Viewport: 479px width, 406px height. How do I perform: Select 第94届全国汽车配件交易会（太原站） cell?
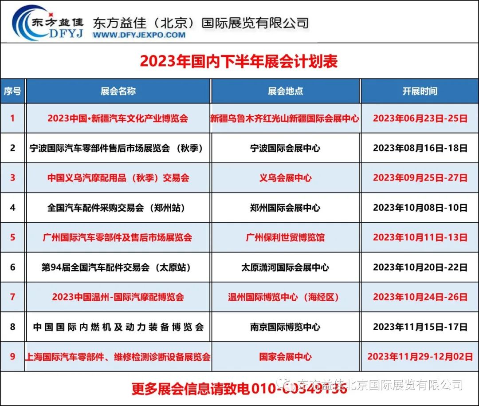[118, 267]
